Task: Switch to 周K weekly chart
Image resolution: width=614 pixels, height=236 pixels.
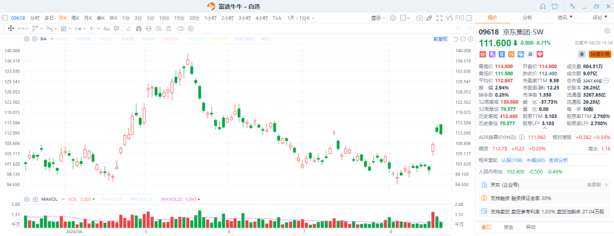Action: coord(75,18)
